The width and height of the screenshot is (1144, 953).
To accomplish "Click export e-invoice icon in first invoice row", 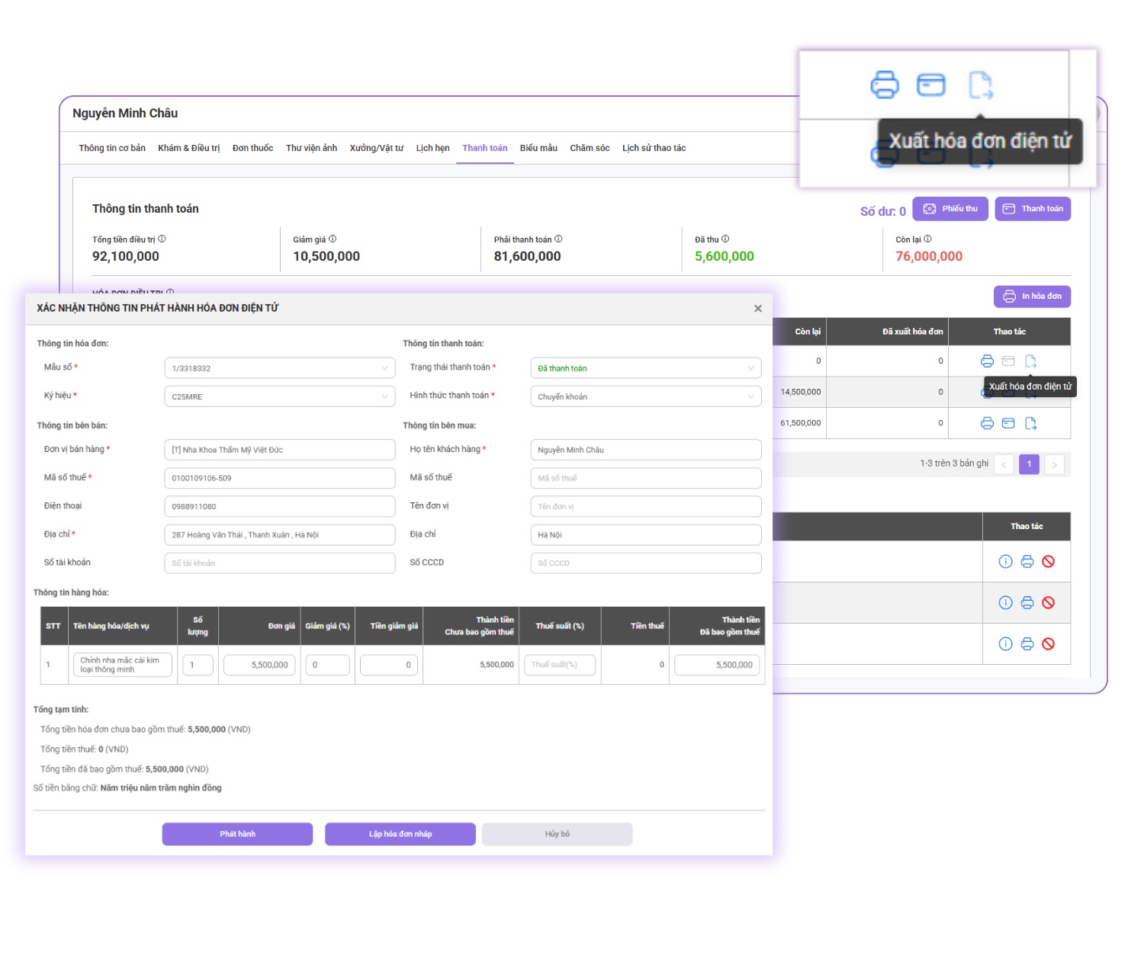I will [1030, 361].
